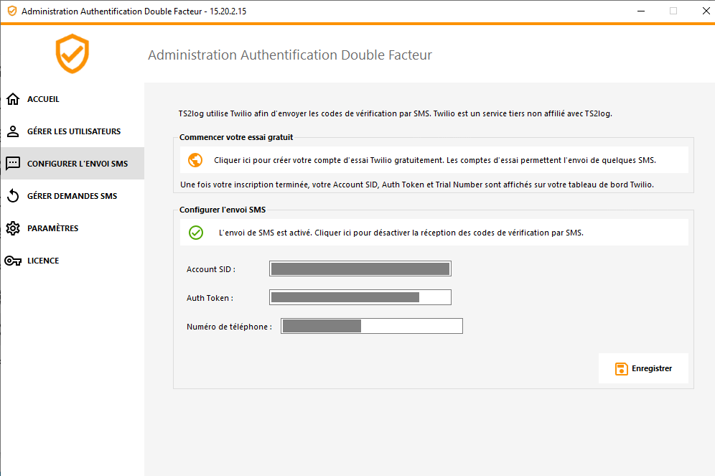
Task: Click the Auth Token label
Action: (210, 298)
